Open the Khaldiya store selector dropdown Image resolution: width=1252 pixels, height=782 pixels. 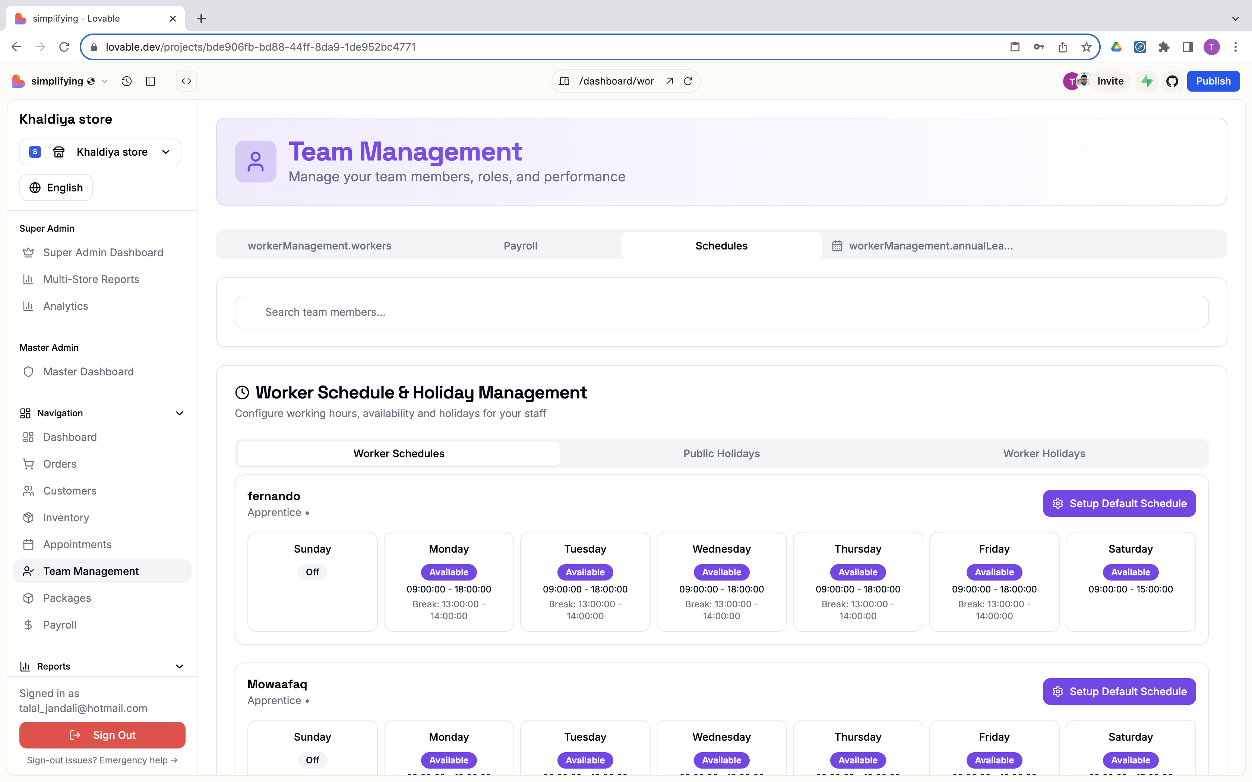click(x=100, y=152)
